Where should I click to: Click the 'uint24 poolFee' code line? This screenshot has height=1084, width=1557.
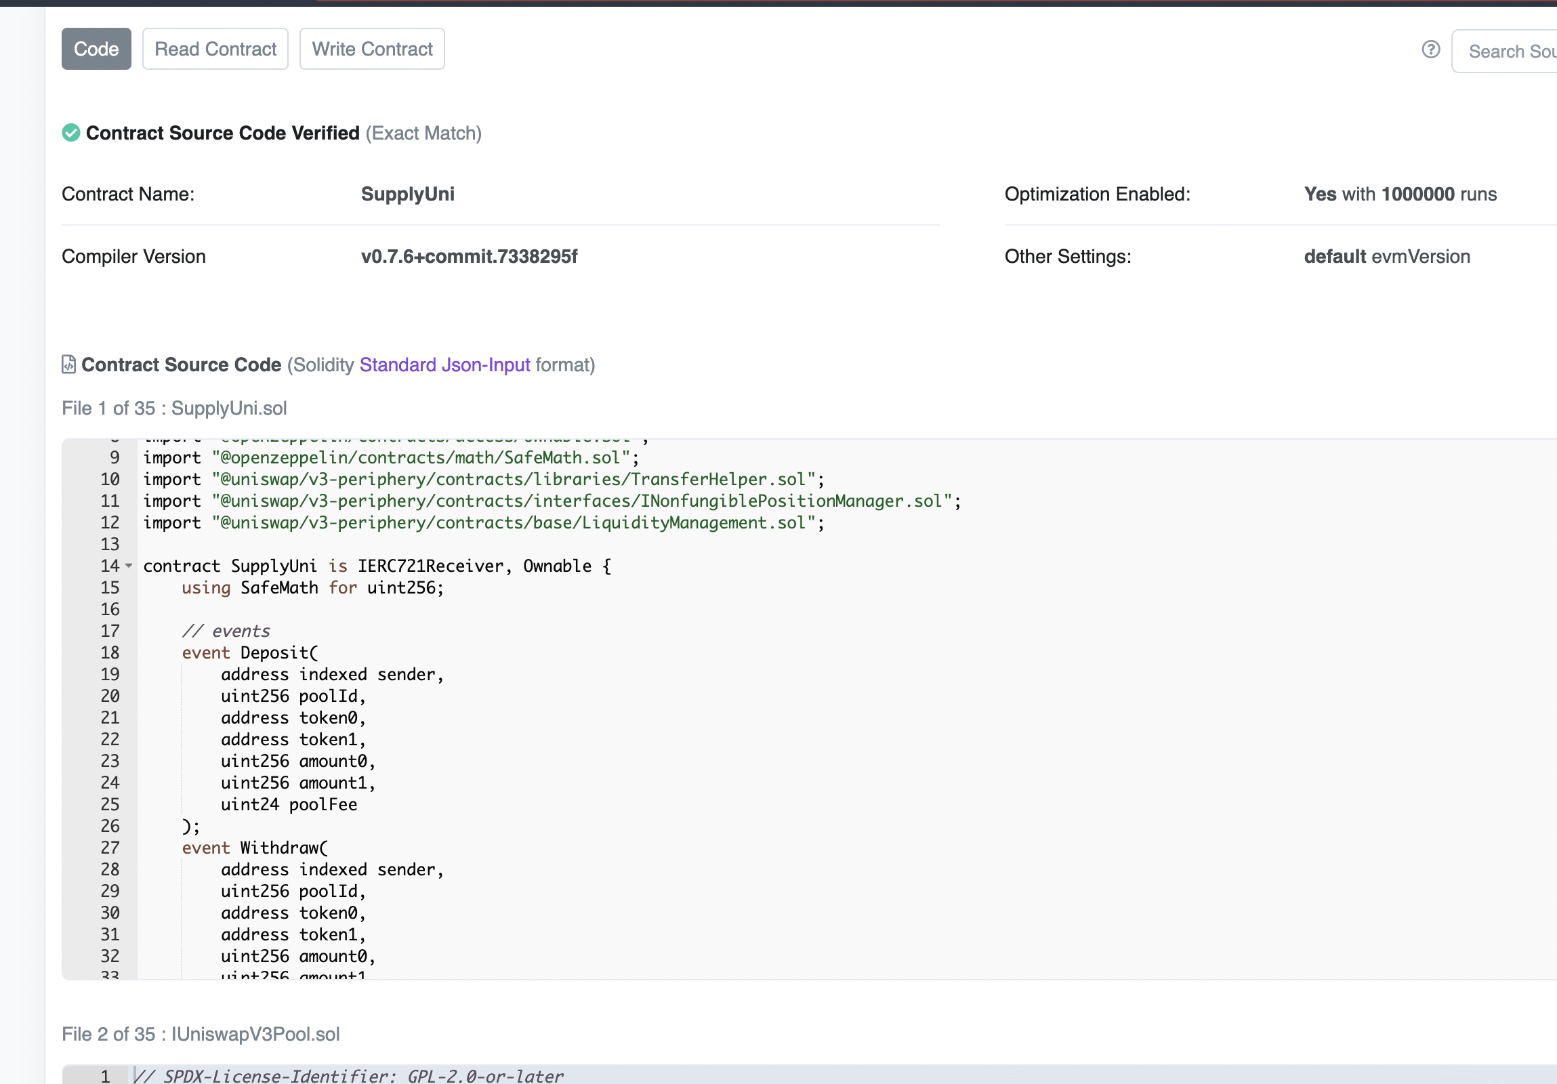pos(289,805)
